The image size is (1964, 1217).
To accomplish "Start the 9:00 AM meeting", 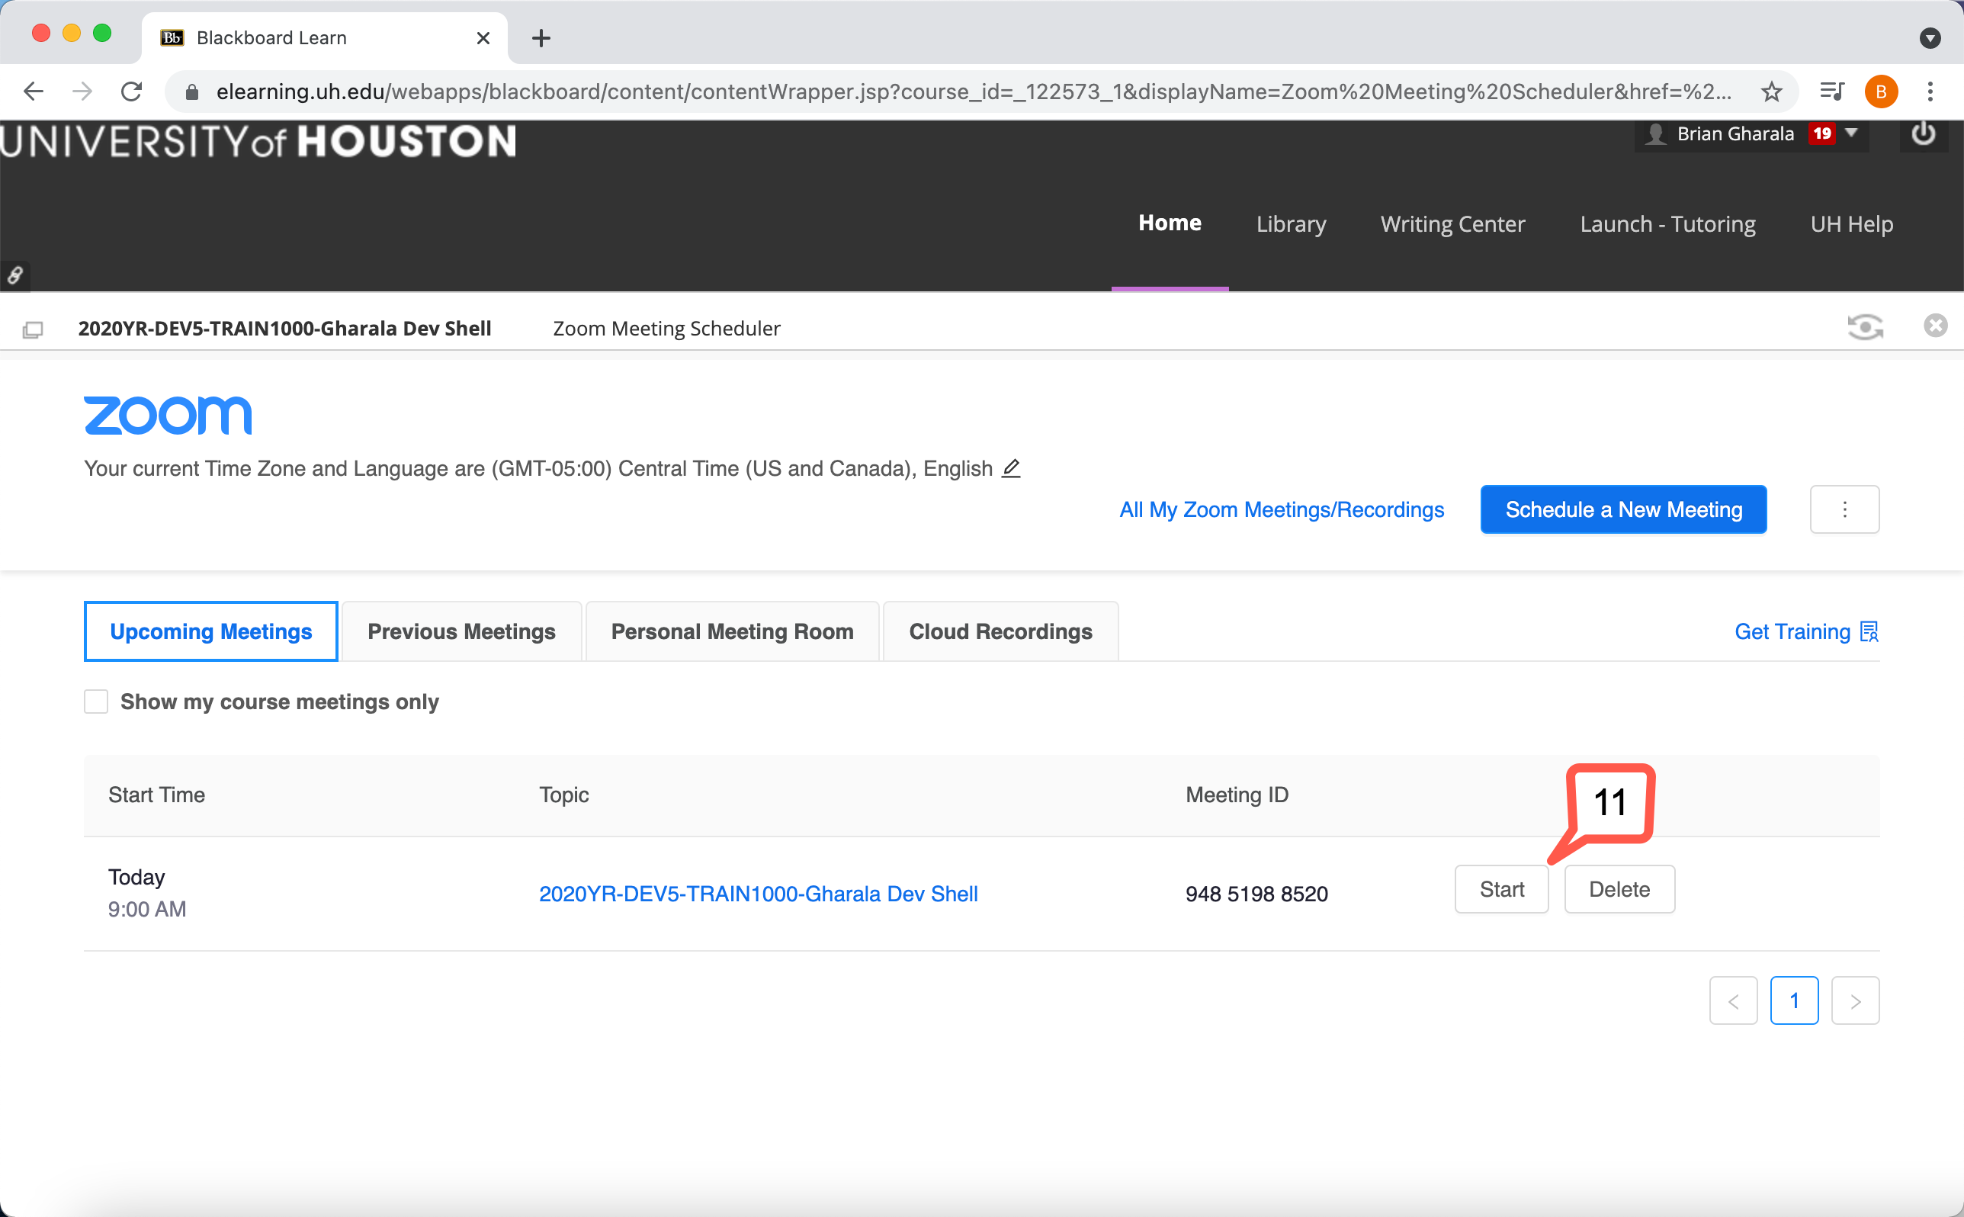I will [x=1501, y=889].
